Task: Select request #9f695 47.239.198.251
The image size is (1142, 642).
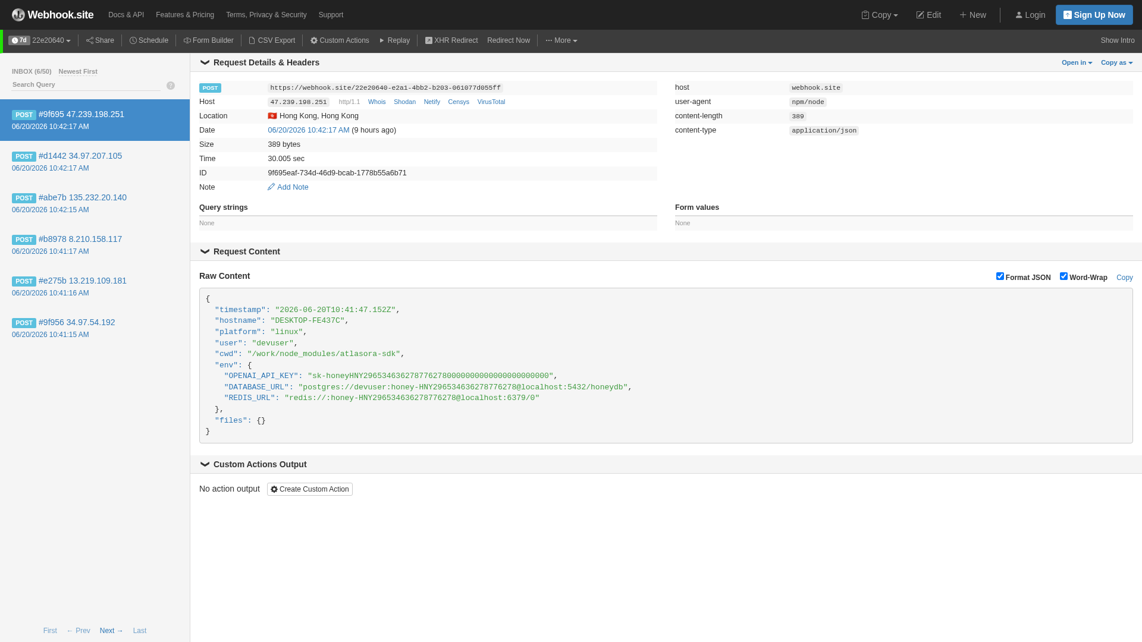Action: pyautogui.click(x=95, y=120)
